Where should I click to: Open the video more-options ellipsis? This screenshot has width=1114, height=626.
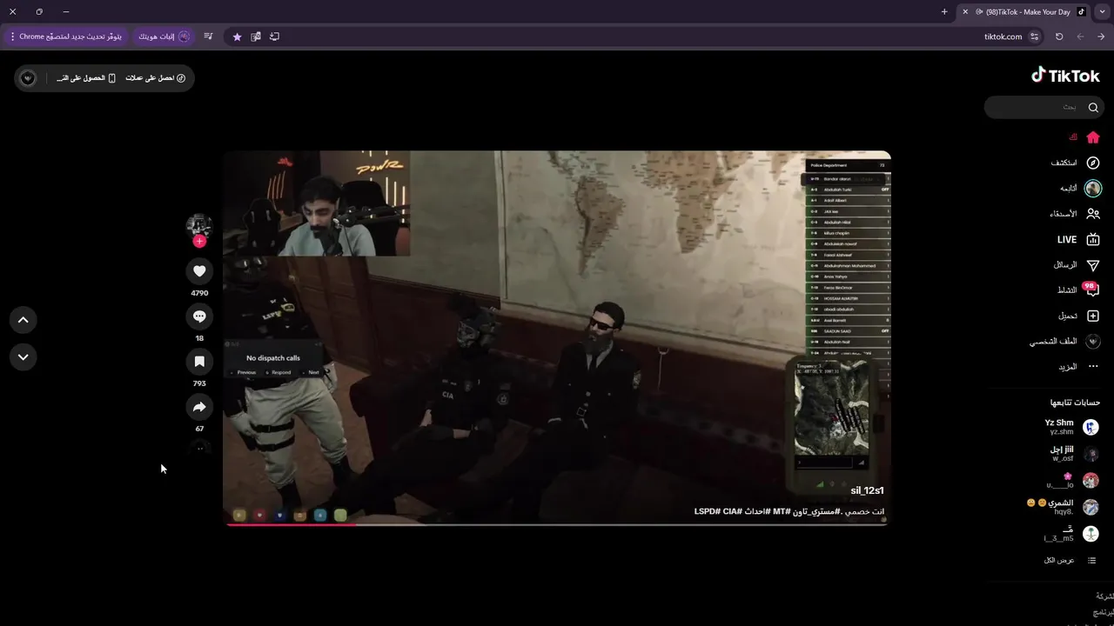point(199,449)
